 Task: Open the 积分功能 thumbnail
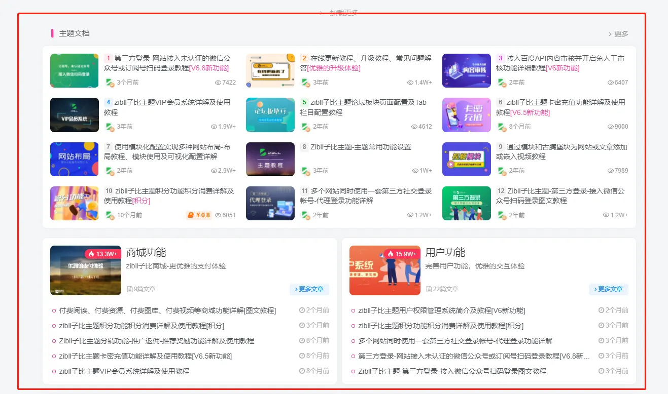[x=75, y=204]
